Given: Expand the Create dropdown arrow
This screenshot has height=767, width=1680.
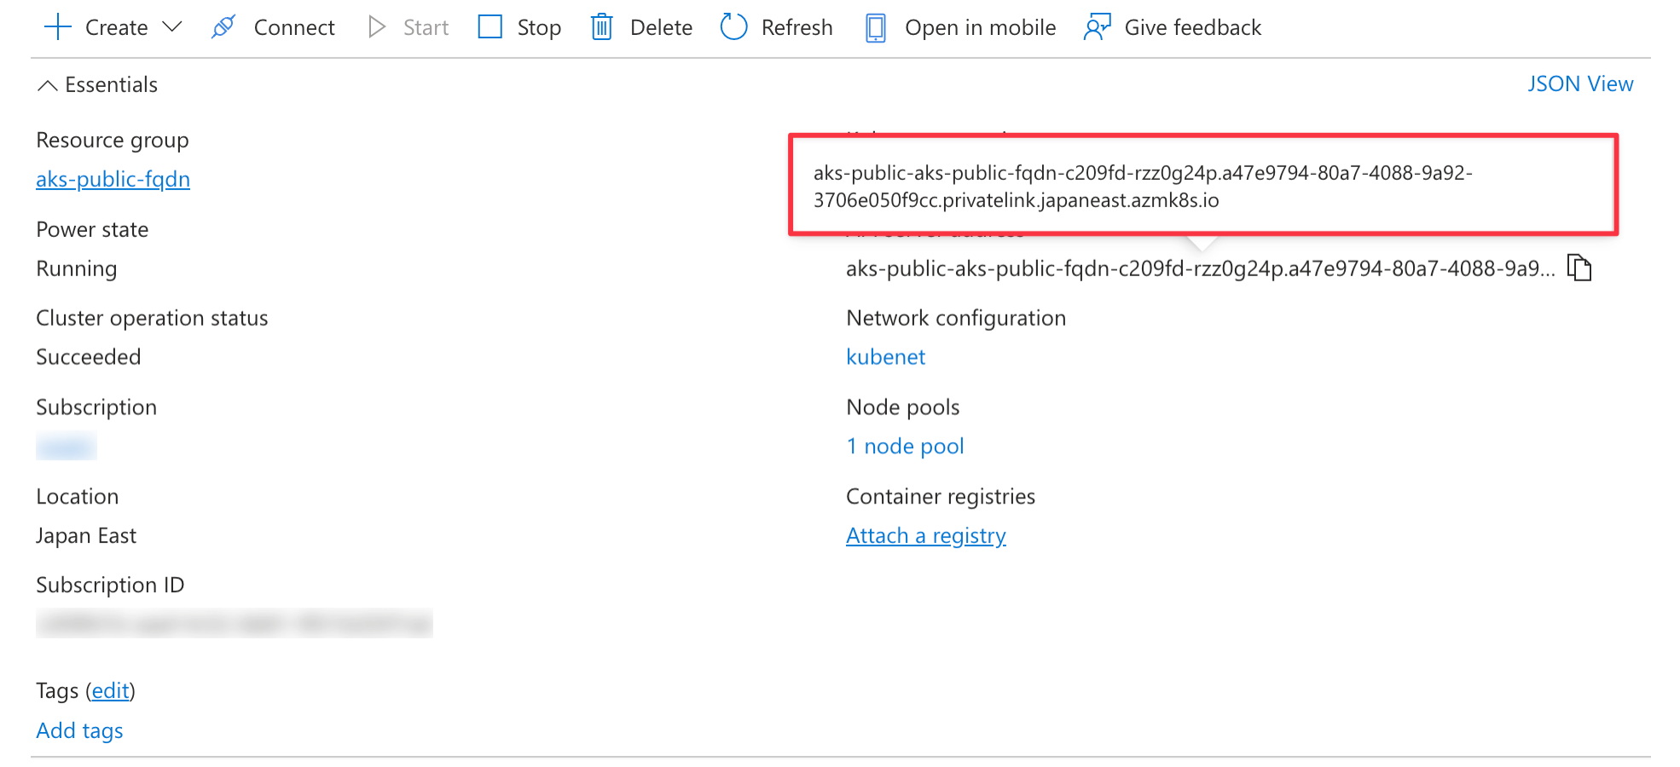Looking at the screenshot, I should [x=172, y=27].
